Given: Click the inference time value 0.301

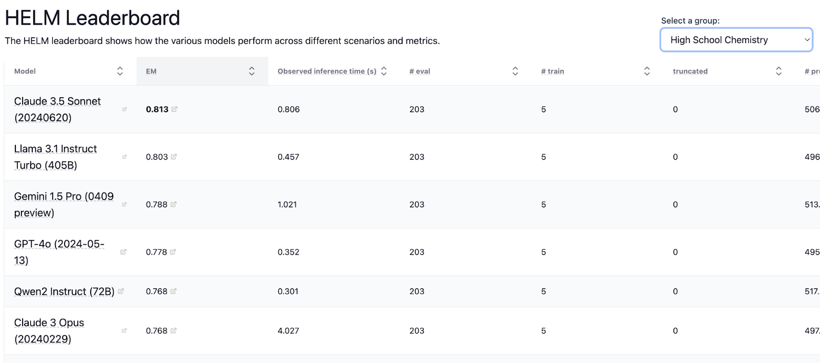Looking at the screenshot, I should 288,291.
